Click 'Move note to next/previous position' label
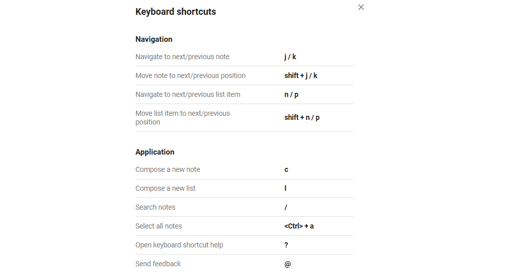Image resolution: width=510 pixels, height=277 pixels. coord(190,75)
